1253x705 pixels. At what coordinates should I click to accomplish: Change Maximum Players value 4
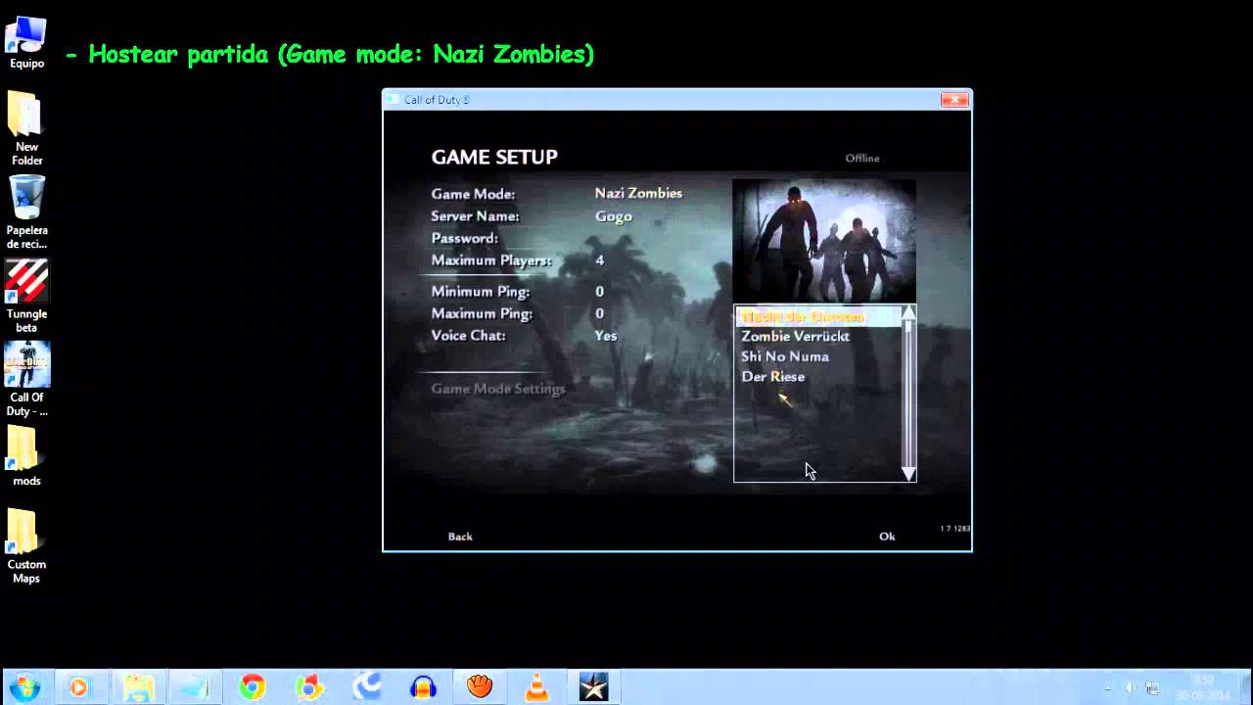point(599,260)
